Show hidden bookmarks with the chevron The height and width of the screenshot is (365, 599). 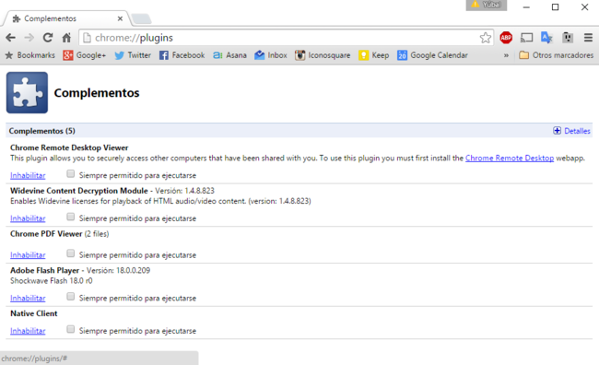tap(506, 55)
